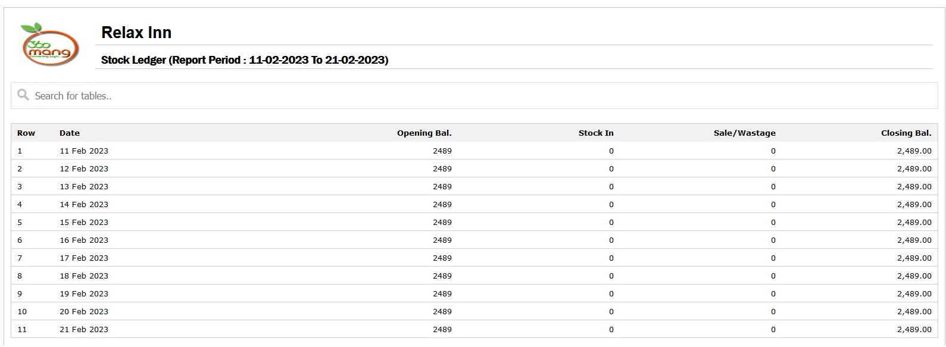Select the 21 Feb 2023 date cell
The image size is (946, 347).
pyautogui.click(x=84, y=329)
